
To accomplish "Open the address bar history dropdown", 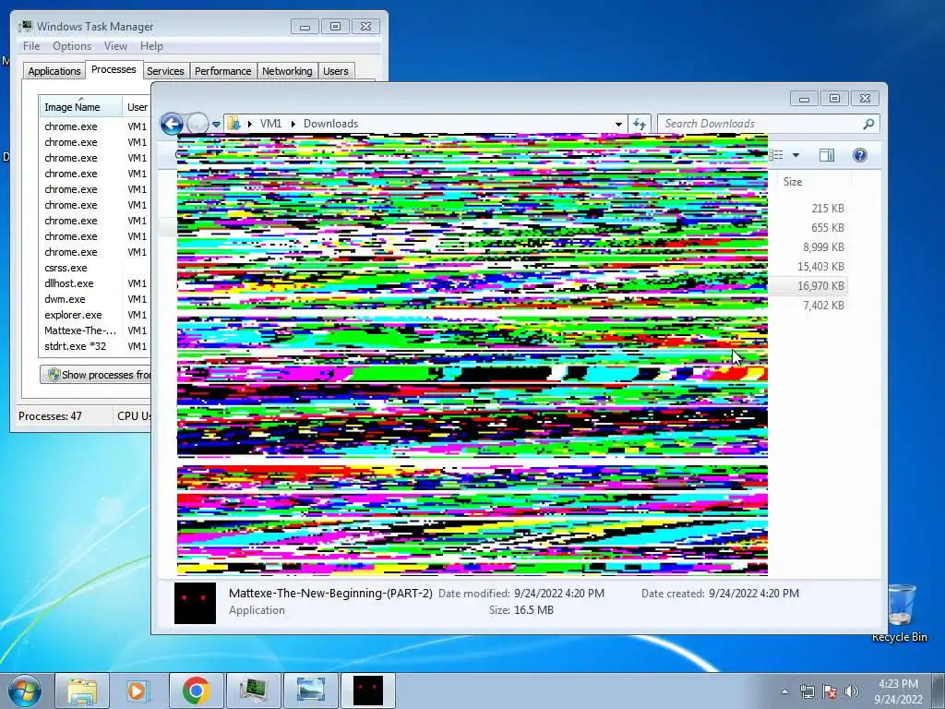I will [x=618, y=124].
